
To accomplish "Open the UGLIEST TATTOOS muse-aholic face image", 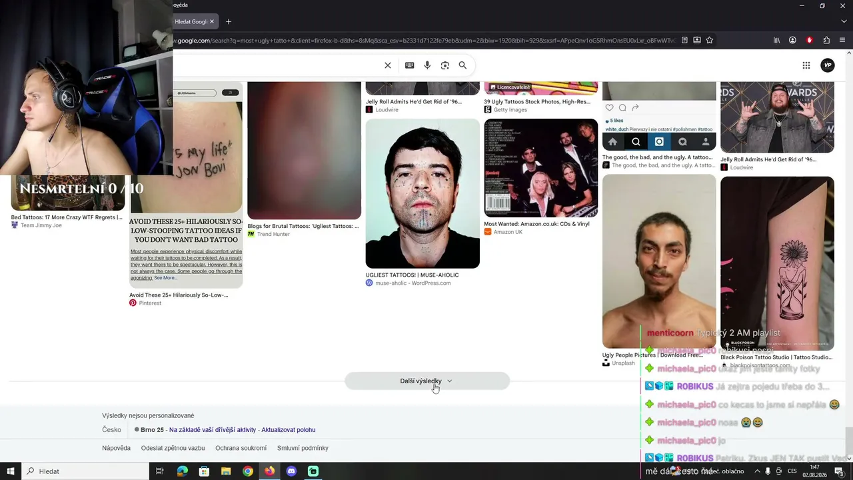I will tap(423, 193).
